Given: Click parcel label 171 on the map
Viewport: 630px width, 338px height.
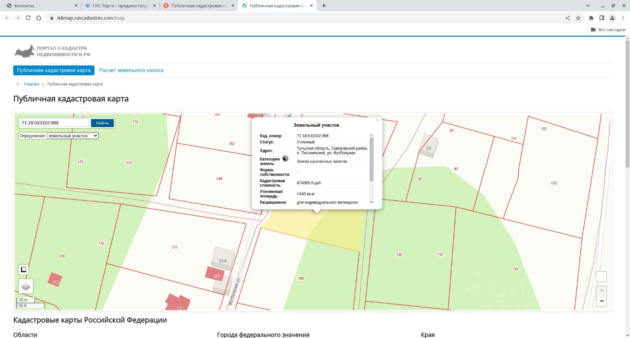Looking at the screenshot, I should pyautogui.click(x=174, y=247).
